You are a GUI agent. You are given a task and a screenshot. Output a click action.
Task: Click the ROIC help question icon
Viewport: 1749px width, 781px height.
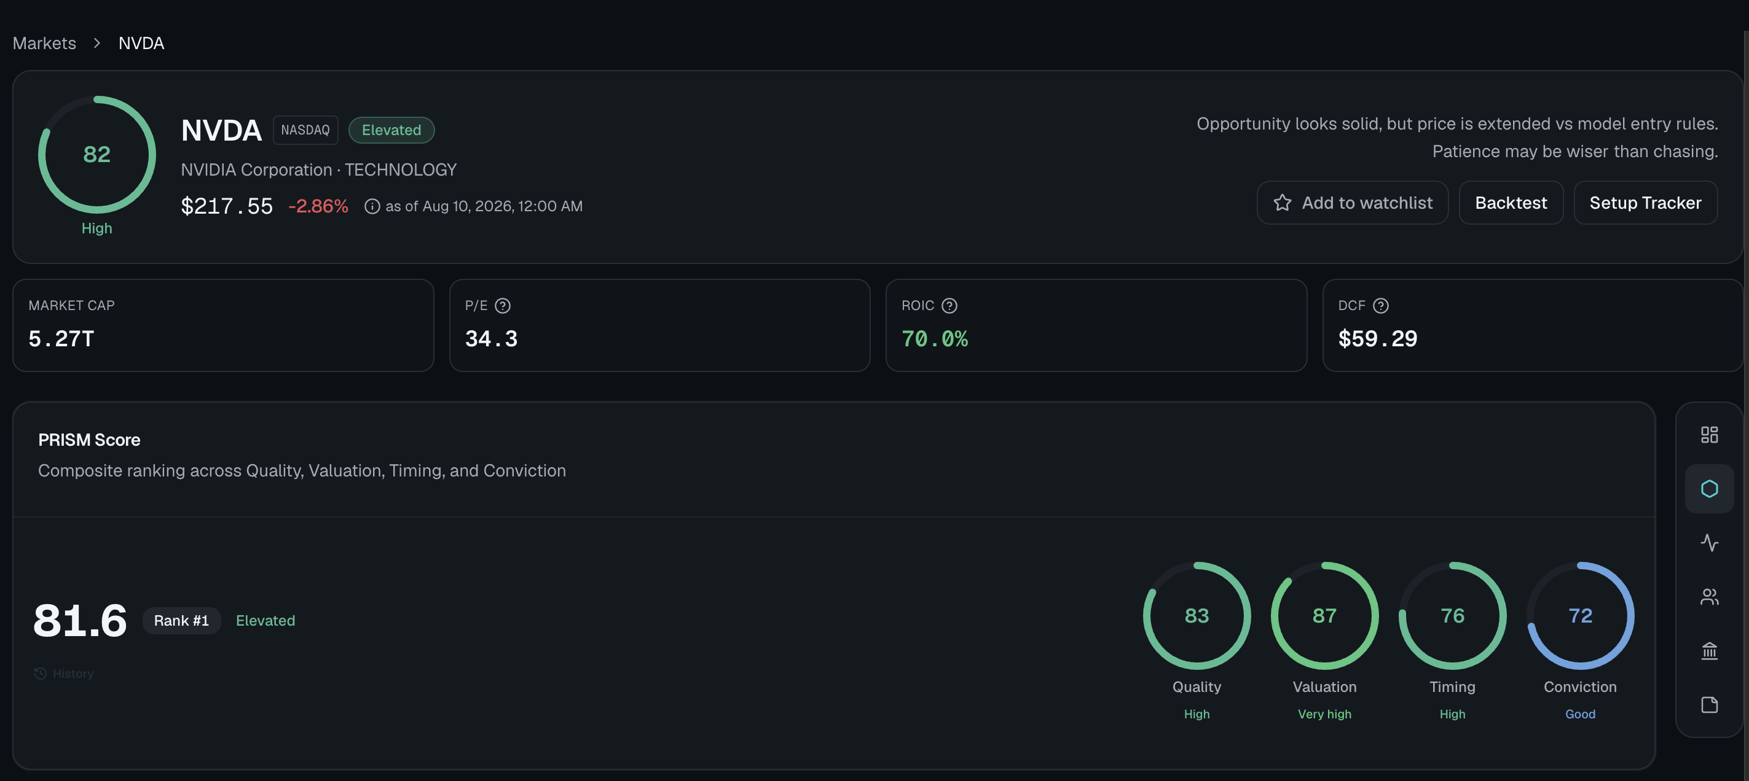coord(949,305)
